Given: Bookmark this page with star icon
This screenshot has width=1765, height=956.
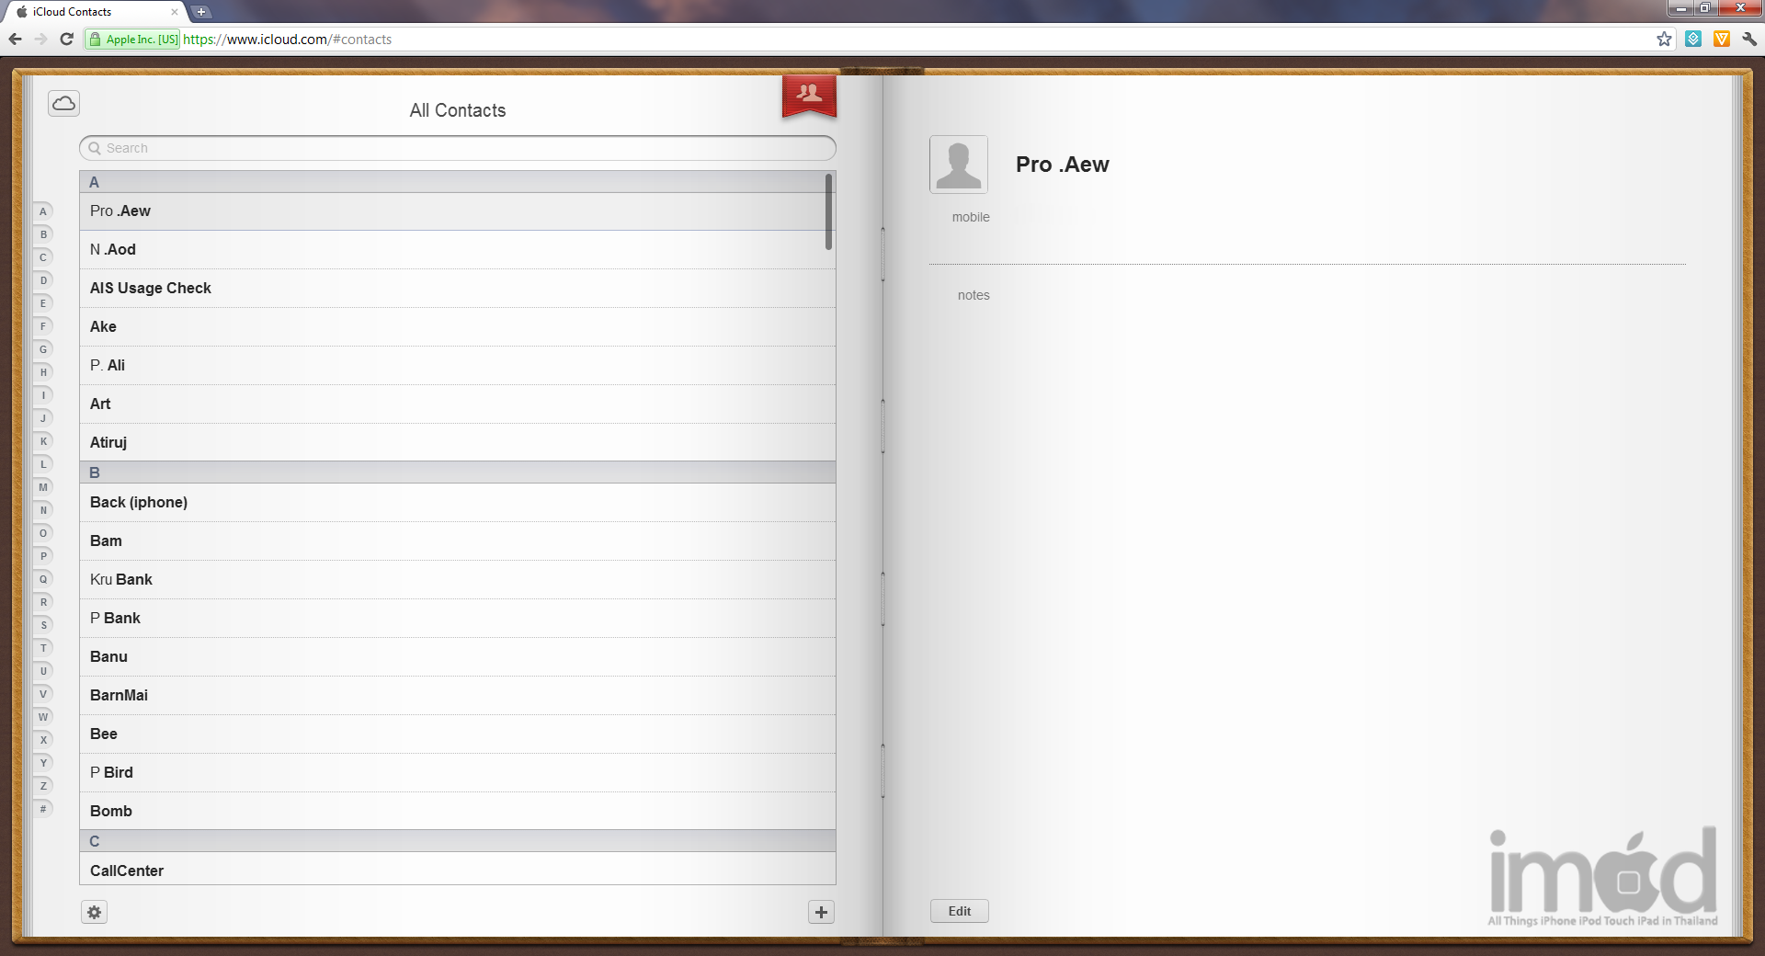Looking at the screenshot, I should [x=1664, y=39].
